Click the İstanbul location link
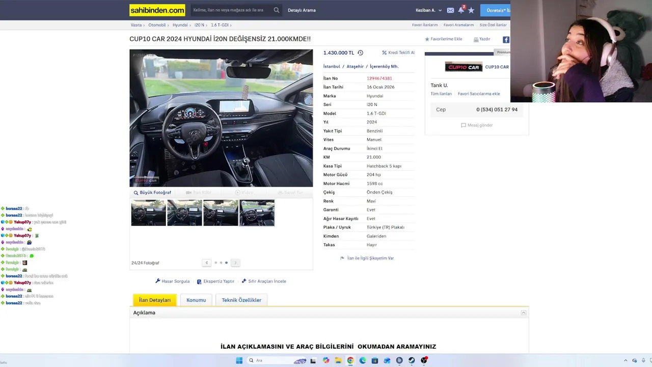The height and width of the screenshot is (367, 652). pyautogui.click(x=332, y=66)
